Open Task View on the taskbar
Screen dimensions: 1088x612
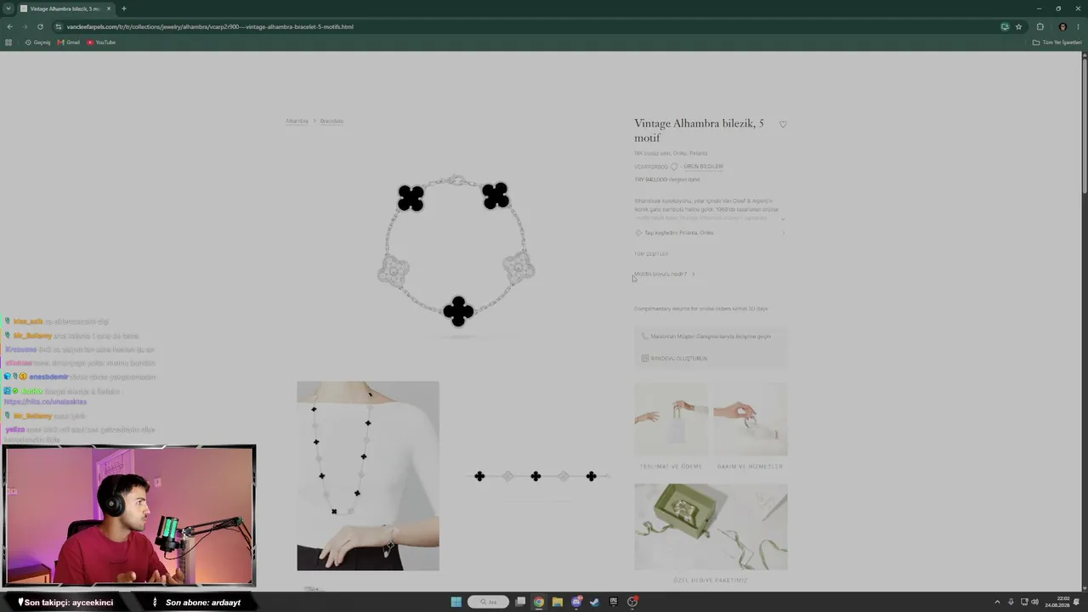pyautogui.click(x=520, y=602)
